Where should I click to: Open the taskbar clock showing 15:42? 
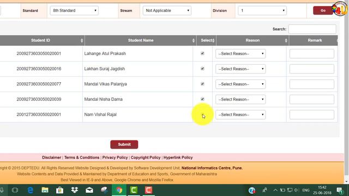click(322, 190)
